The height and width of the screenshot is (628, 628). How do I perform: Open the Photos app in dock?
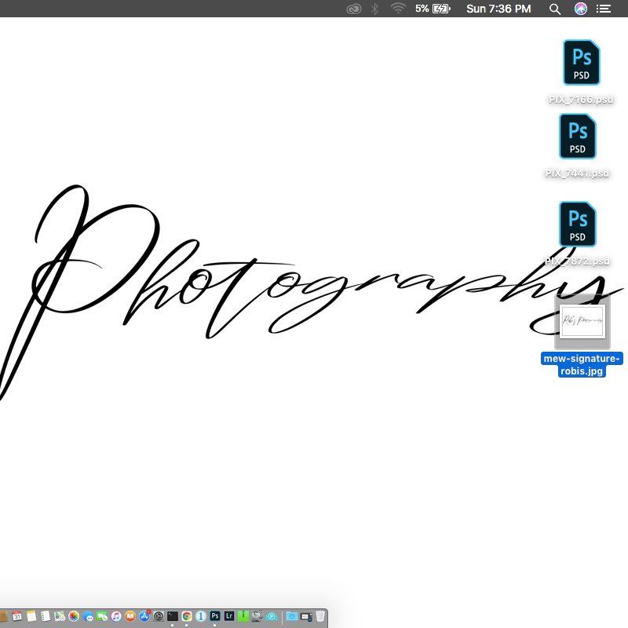[x=73, y=617]
